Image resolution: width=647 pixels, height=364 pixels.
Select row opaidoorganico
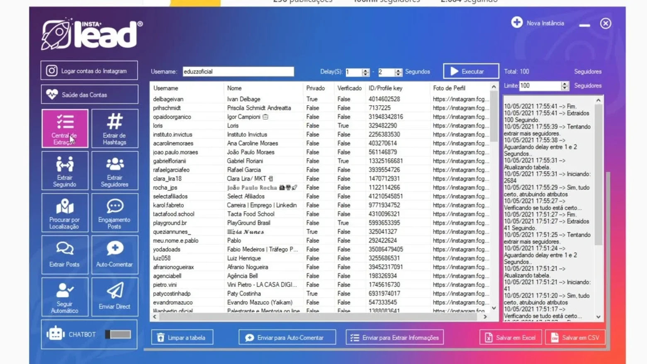coord(320,116)
